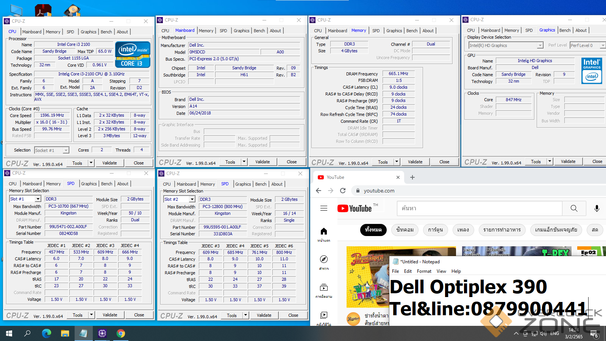The height and width of the screenshot is (341, 606).
Task: Select the รายการทำอาหาร filter chip
Action: (502, 230)
